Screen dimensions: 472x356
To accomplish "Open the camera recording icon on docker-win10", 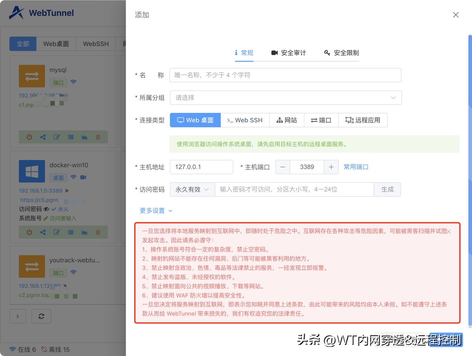I will (x=83, y=177).
